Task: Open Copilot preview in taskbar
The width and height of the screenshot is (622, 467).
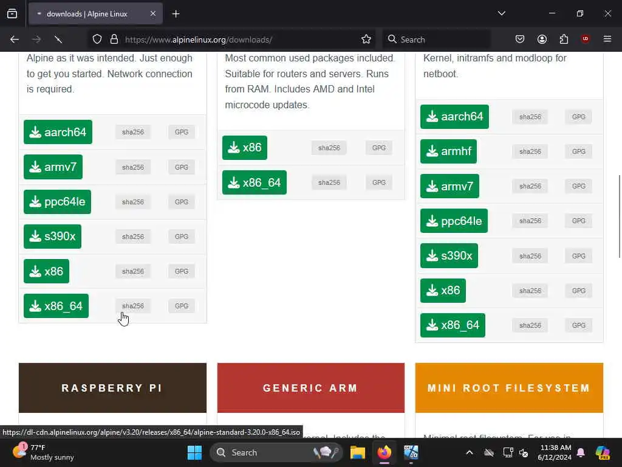Action: tap(603, 452)
